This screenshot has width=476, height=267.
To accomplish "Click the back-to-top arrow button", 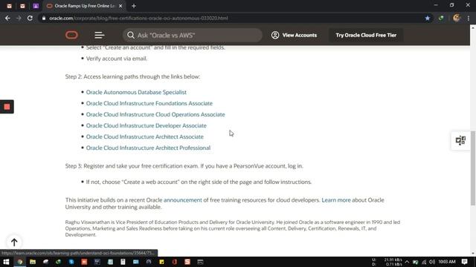I will (x=14, y=242).
